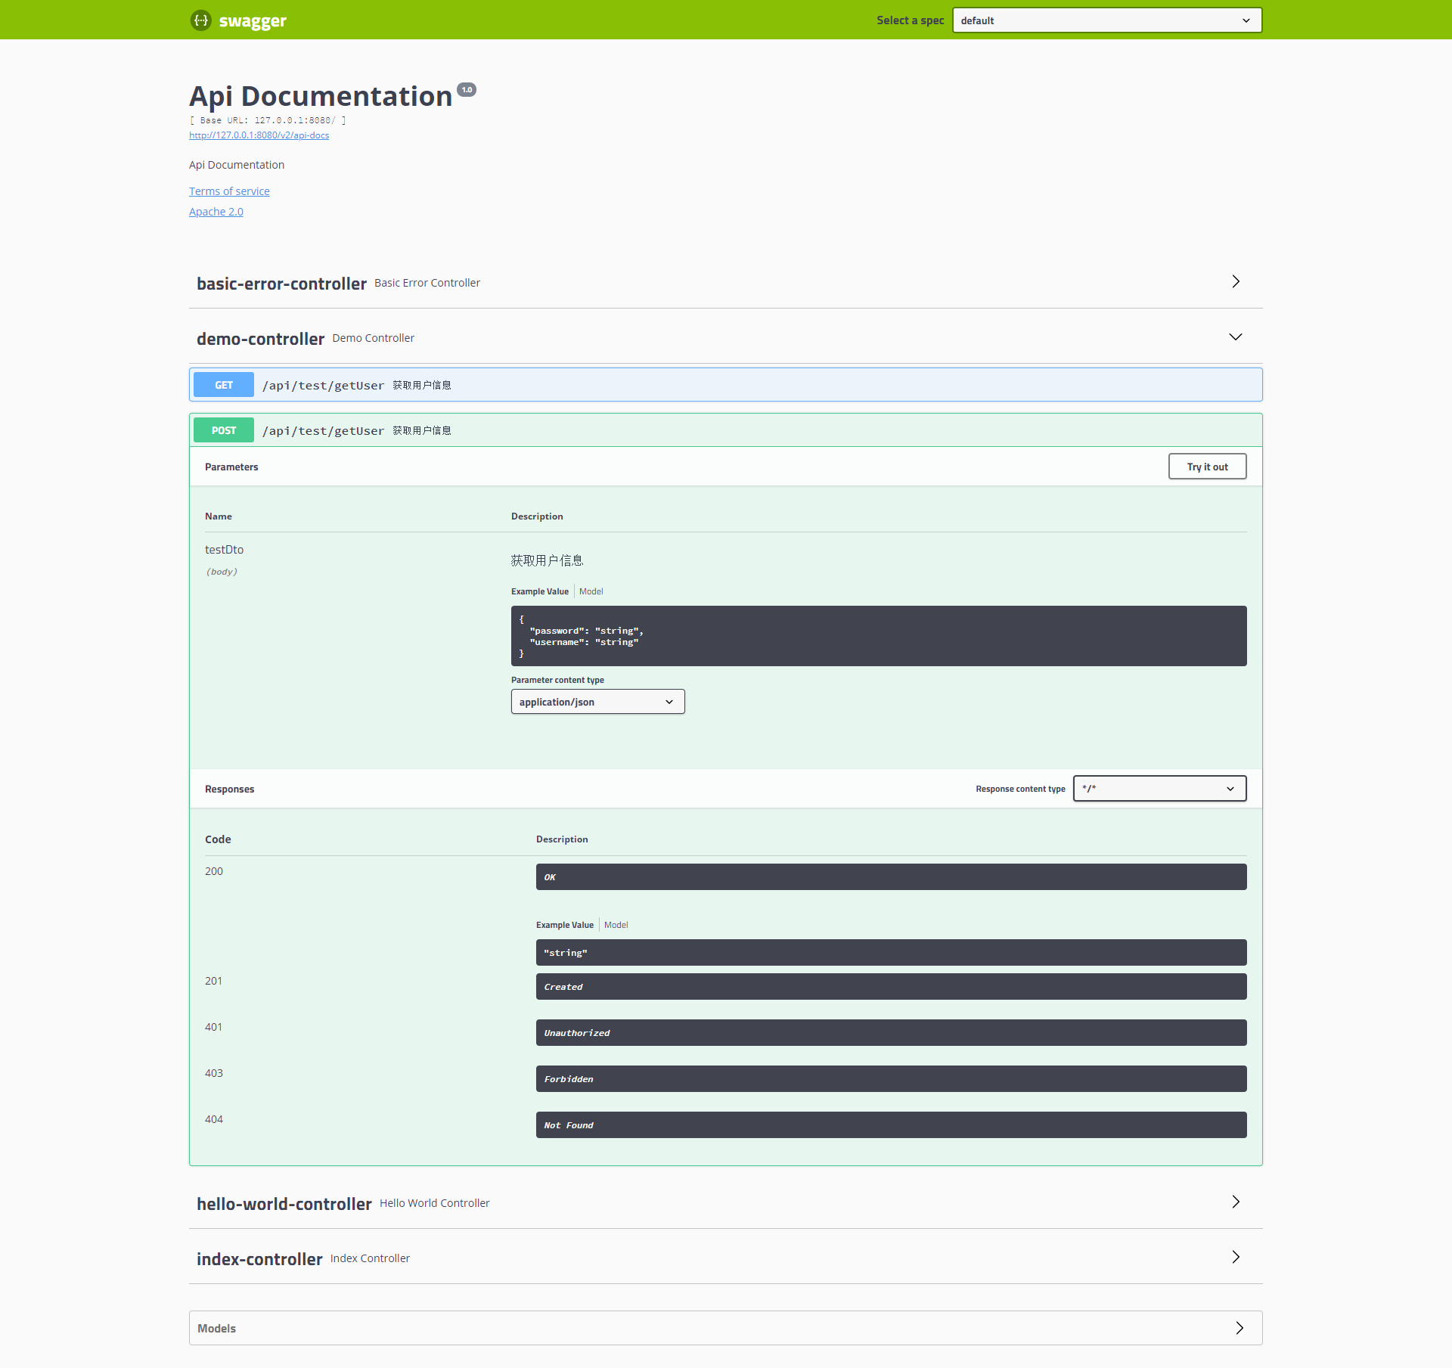Switch to the Model tab in responses

coord(617,924)
